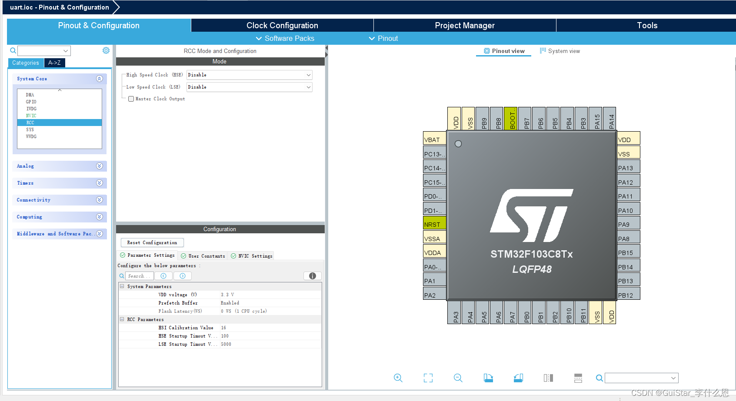Select GPIO in System Core list
The image size is (736, 401).
tap(31, 102)
